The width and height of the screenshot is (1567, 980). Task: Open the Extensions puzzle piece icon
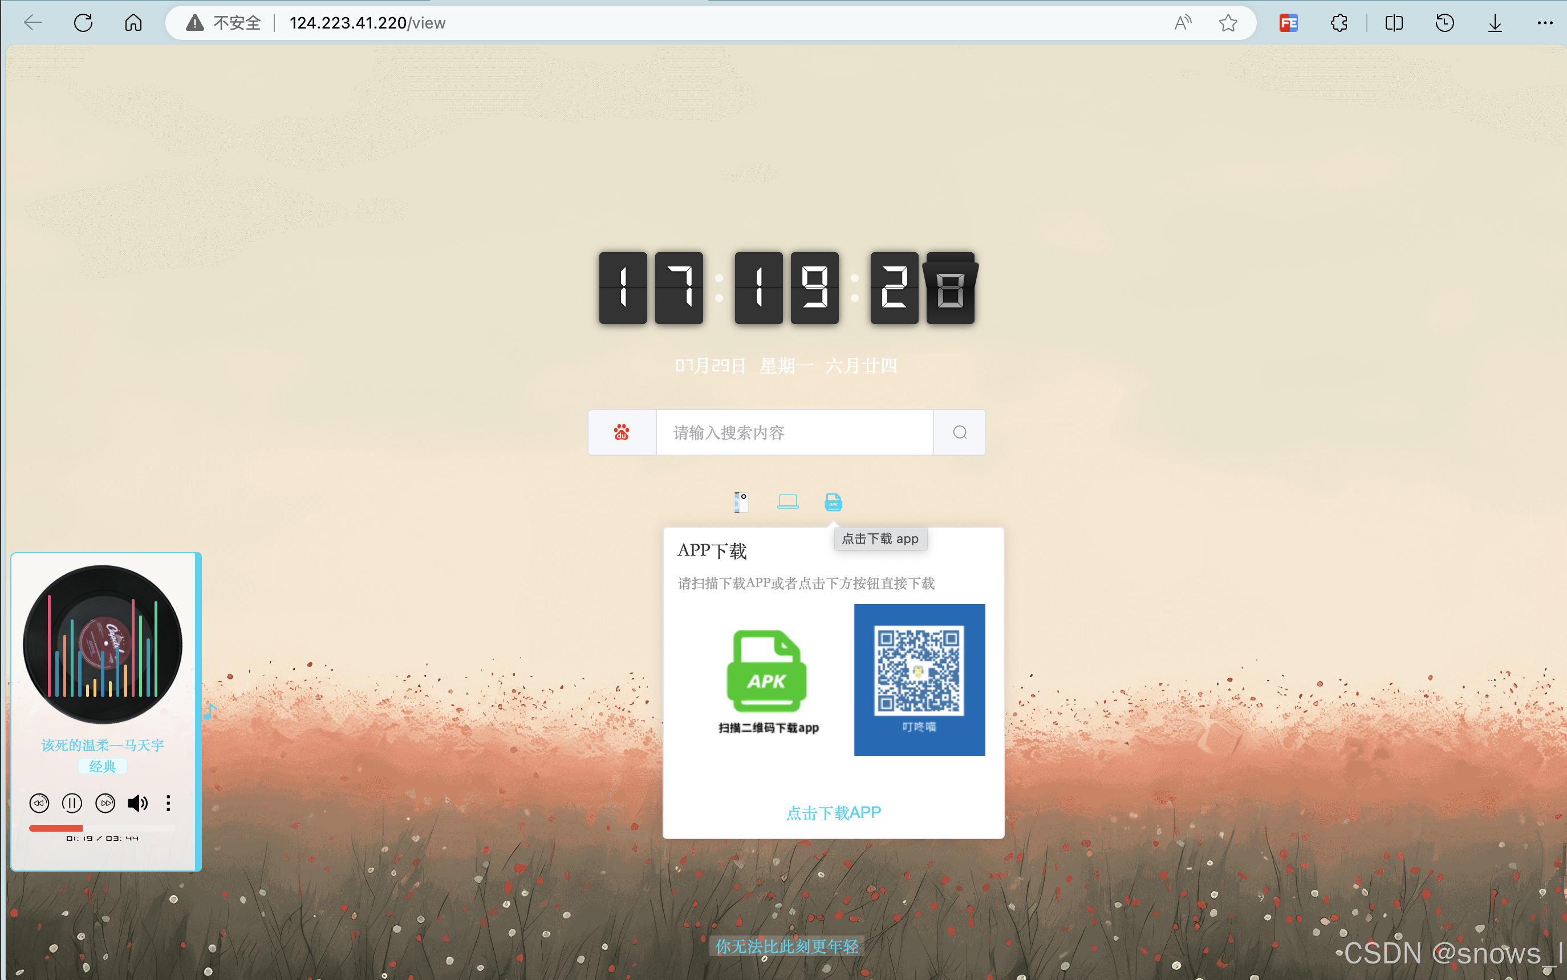pyautogui.click(x=1339, y=23)
